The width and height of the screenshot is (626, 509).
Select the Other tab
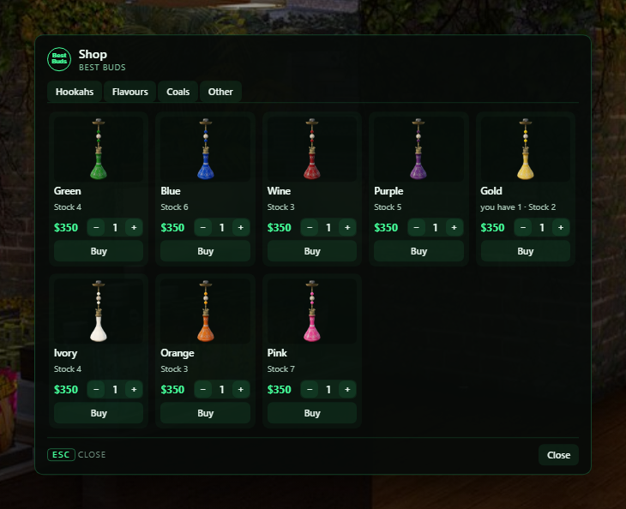[x=220, y=92]
